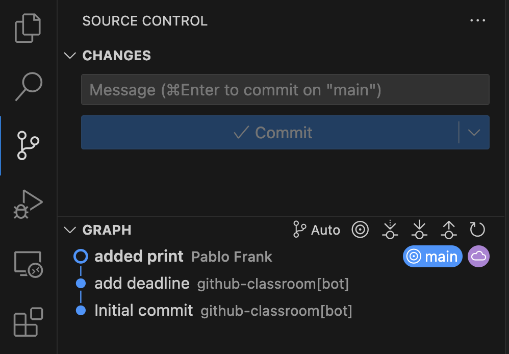
Task: Toggle the Auto branch filter in Graph
Action: pyautogui.click(x=317, y=230)
